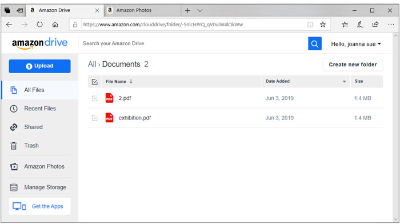Go to Amazon Photos sidebar link

[40, 167]
